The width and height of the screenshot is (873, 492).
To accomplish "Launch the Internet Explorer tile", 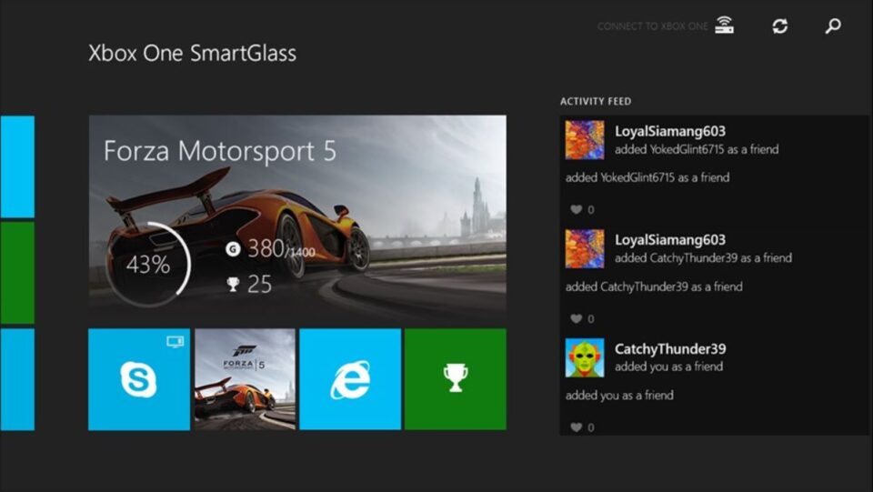I will coord(350,379).
